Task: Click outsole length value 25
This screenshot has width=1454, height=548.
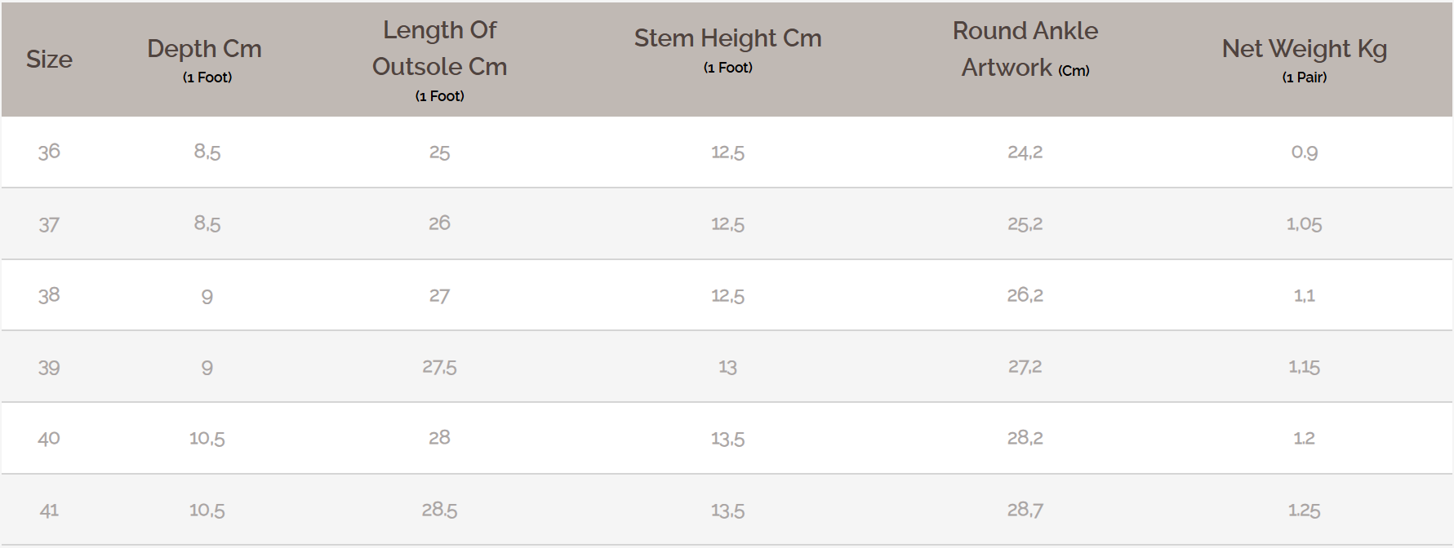Action: click(x=439, y=152)
